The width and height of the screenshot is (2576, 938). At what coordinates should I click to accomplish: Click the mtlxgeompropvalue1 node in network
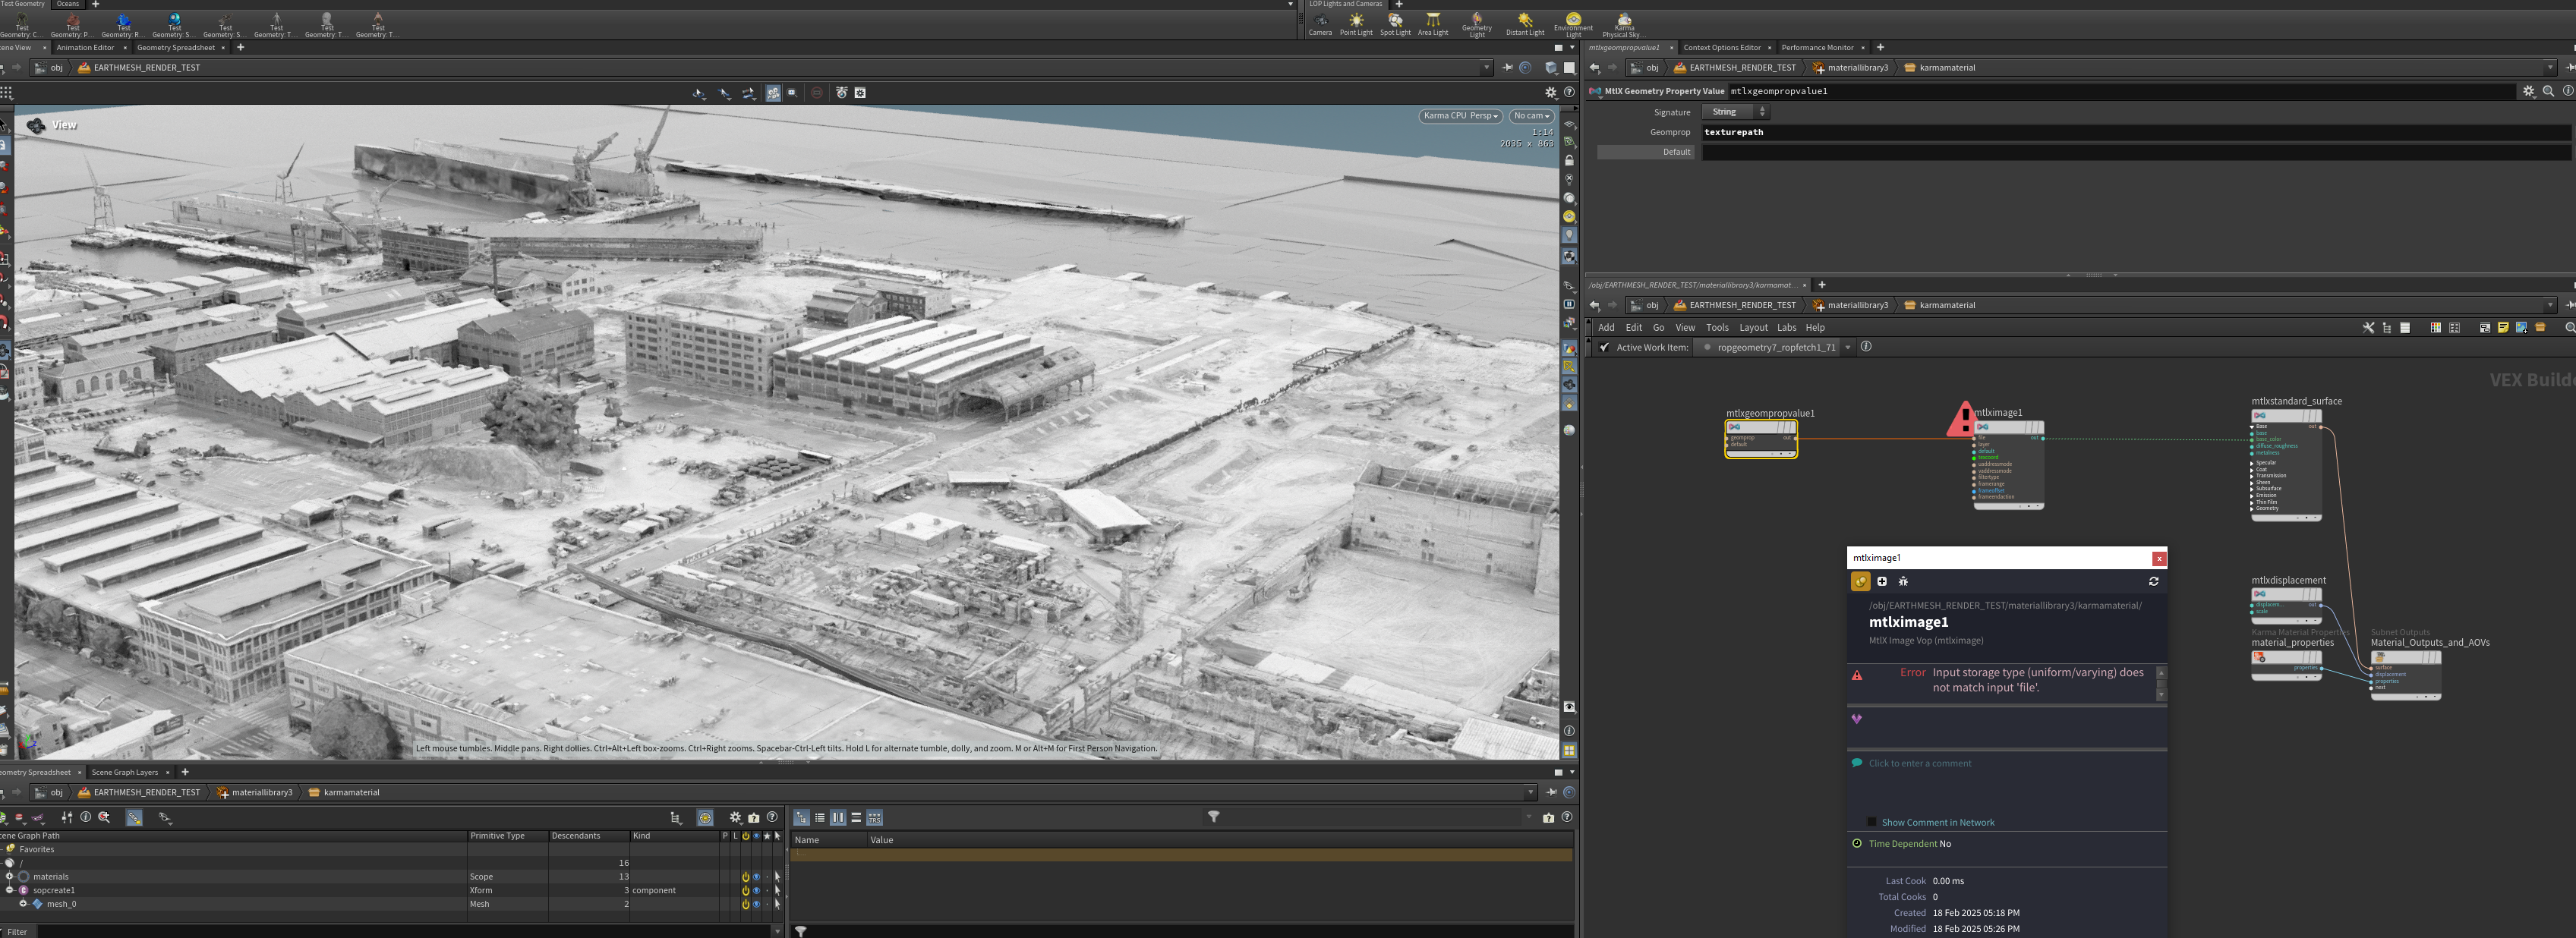1761,439
